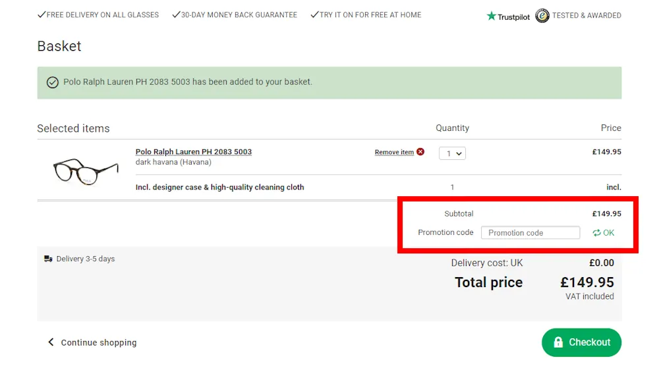The image size is (659, 366).
Task: Click the subtotal amount £149.95
Action: (x=606, y=214)
